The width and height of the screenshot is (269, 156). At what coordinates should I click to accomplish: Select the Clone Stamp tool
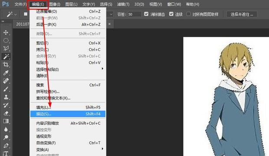pyautogui.click(x=6, y=97)
